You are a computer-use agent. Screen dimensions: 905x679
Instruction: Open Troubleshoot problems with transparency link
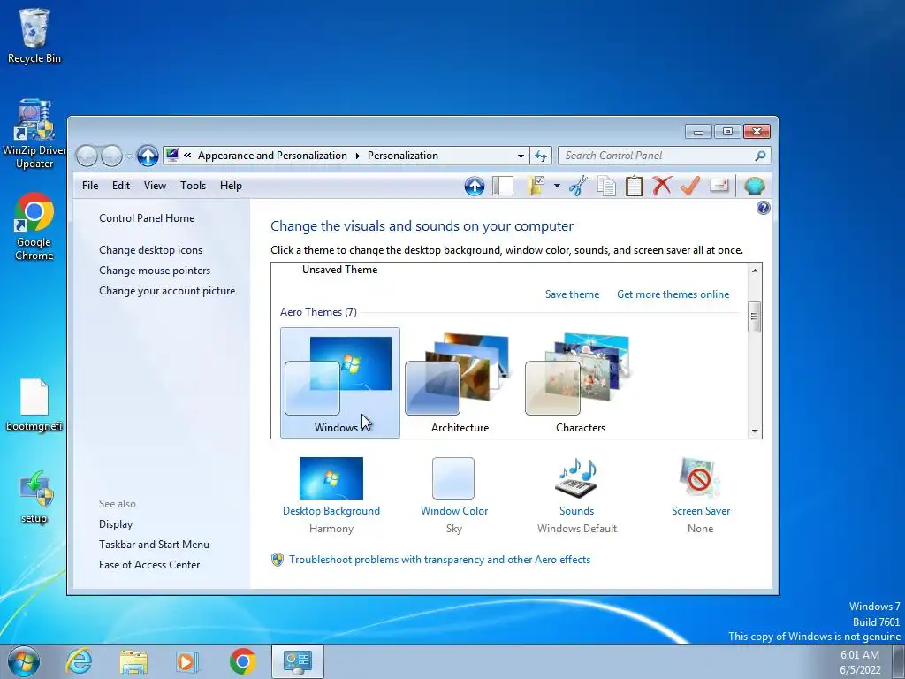[439, 560]
